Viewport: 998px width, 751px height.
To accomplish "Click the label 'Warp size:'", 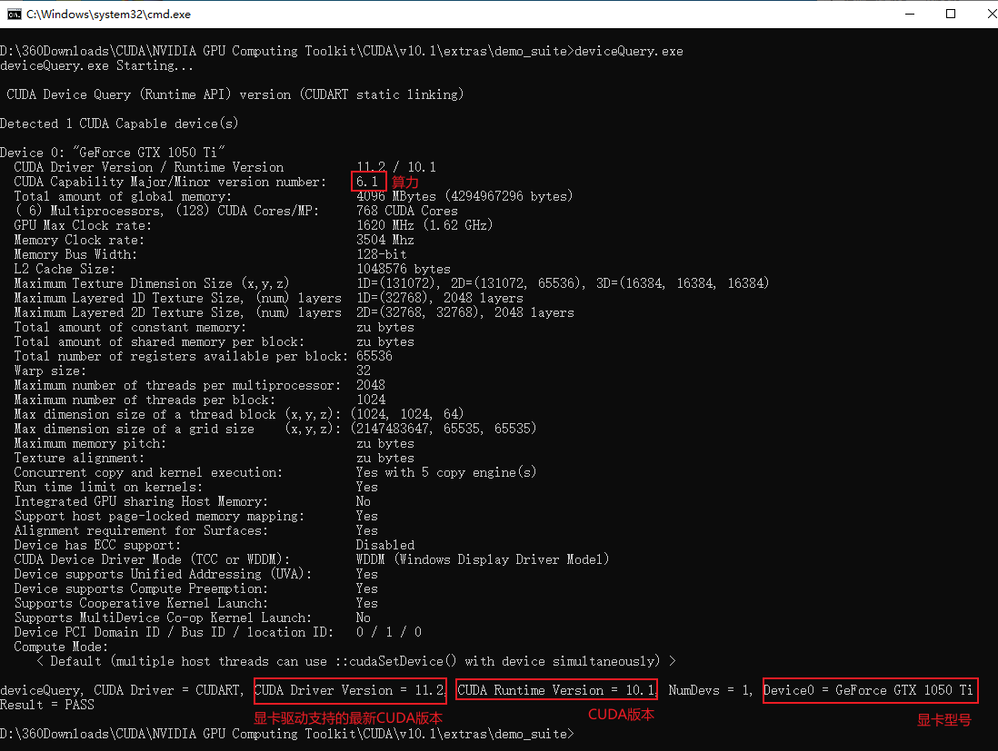I will click(50, 371).
